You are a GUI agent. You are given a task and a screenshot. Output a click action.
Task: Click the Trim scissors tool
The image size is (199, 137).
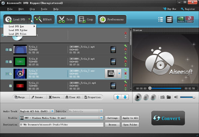tap(66, 20)
